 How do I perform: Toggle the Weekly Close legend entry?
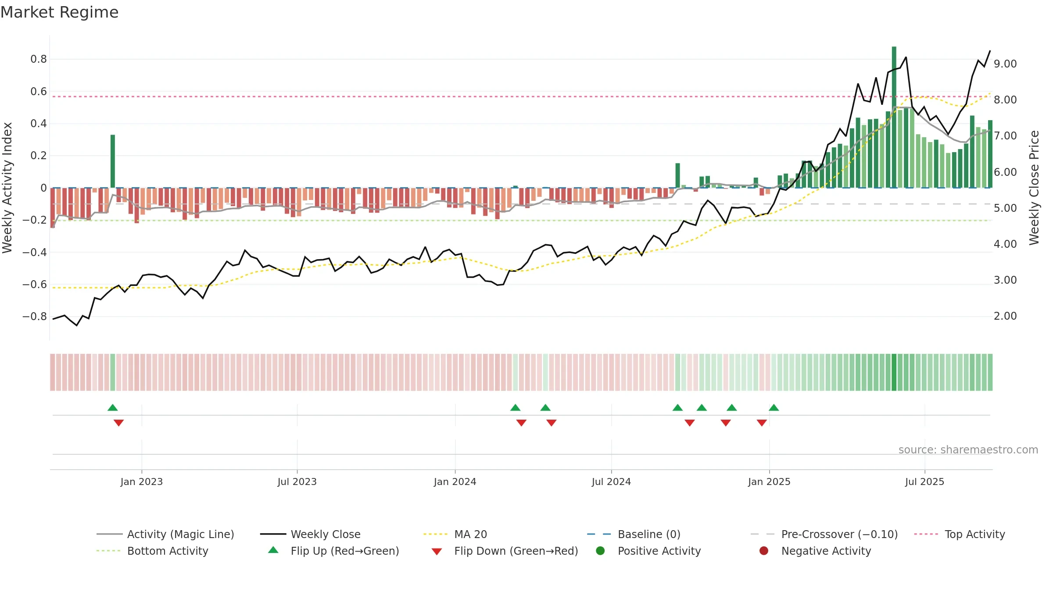(310, 534)
